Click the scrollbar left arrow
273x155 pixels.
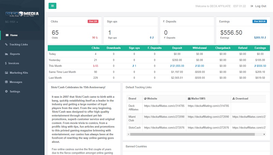pyautogui.click(x=129, y=134)
